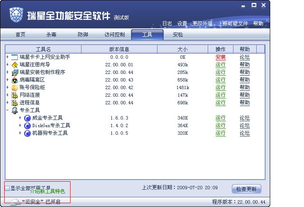Click 上报可疑文件 in top menu

point(233,24)
